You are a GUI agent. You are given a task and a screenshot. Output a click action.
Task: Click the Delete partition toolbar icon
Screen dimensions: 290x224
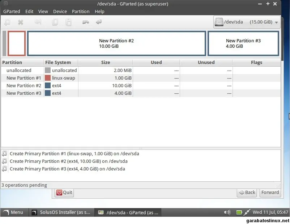(21, 22)
